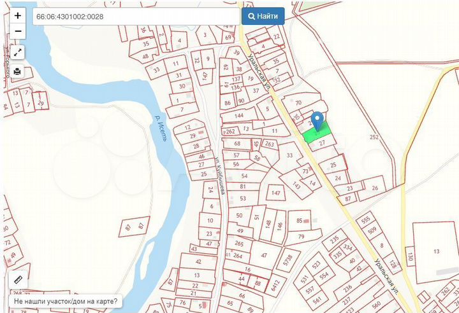459x313 pixels.
Task: Select parcel 143 on the map
Action: coord(296,185)
